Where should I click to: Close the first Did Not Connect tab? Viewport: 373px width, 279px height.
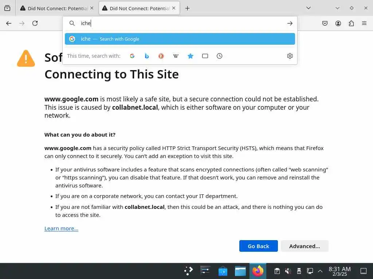[92, 8]
